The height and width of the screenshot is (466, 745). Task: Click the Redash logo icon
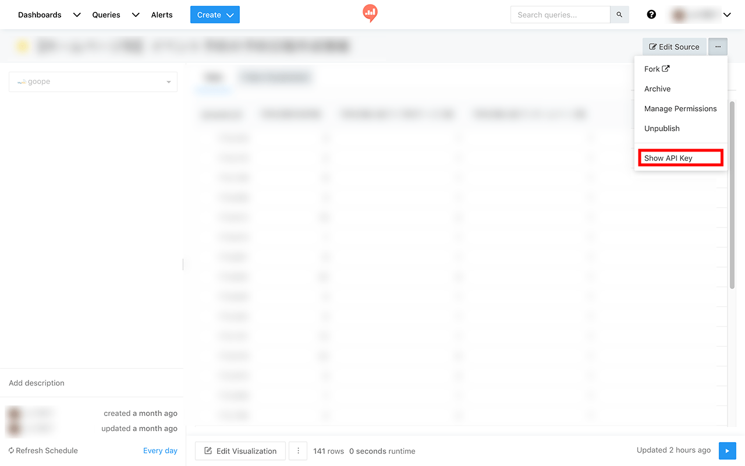tap(370, 13)
